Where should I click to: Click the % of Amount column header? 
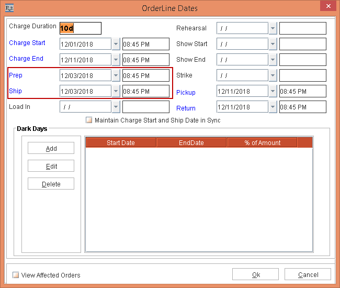[262, 142]
